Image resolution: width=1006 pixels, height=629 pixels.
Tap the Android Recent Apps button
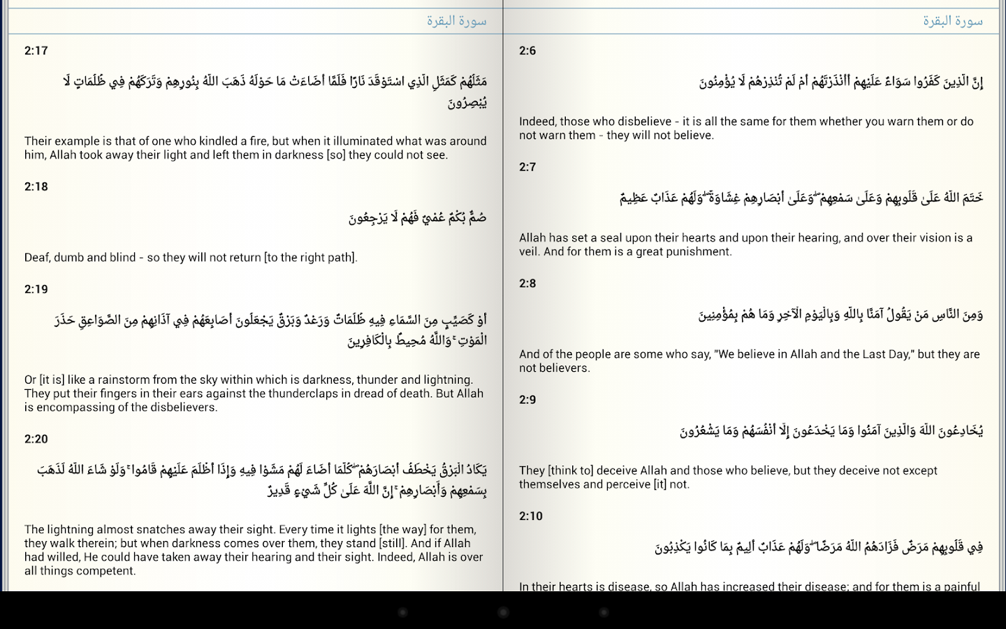pos(603,611)
